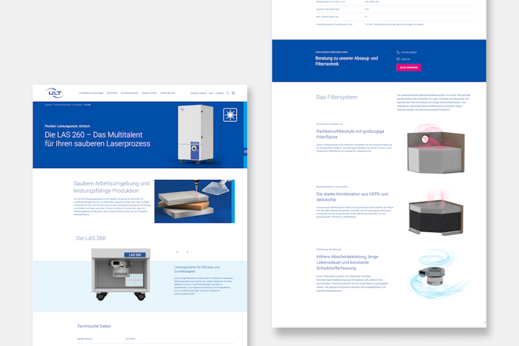The width and height of the screenshot is (519, 346).
Task: Click the globe language icon in header
Action: tap(233, 93)
